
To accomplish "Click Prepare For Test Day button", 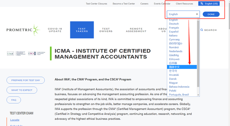I will pyautogui.click(x=26, y=80).
